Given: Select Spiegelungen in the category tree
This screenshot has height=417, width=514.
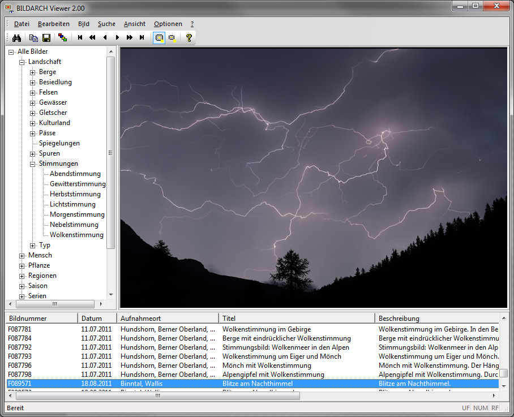Looking at the screenshot, I should [59, 143].
